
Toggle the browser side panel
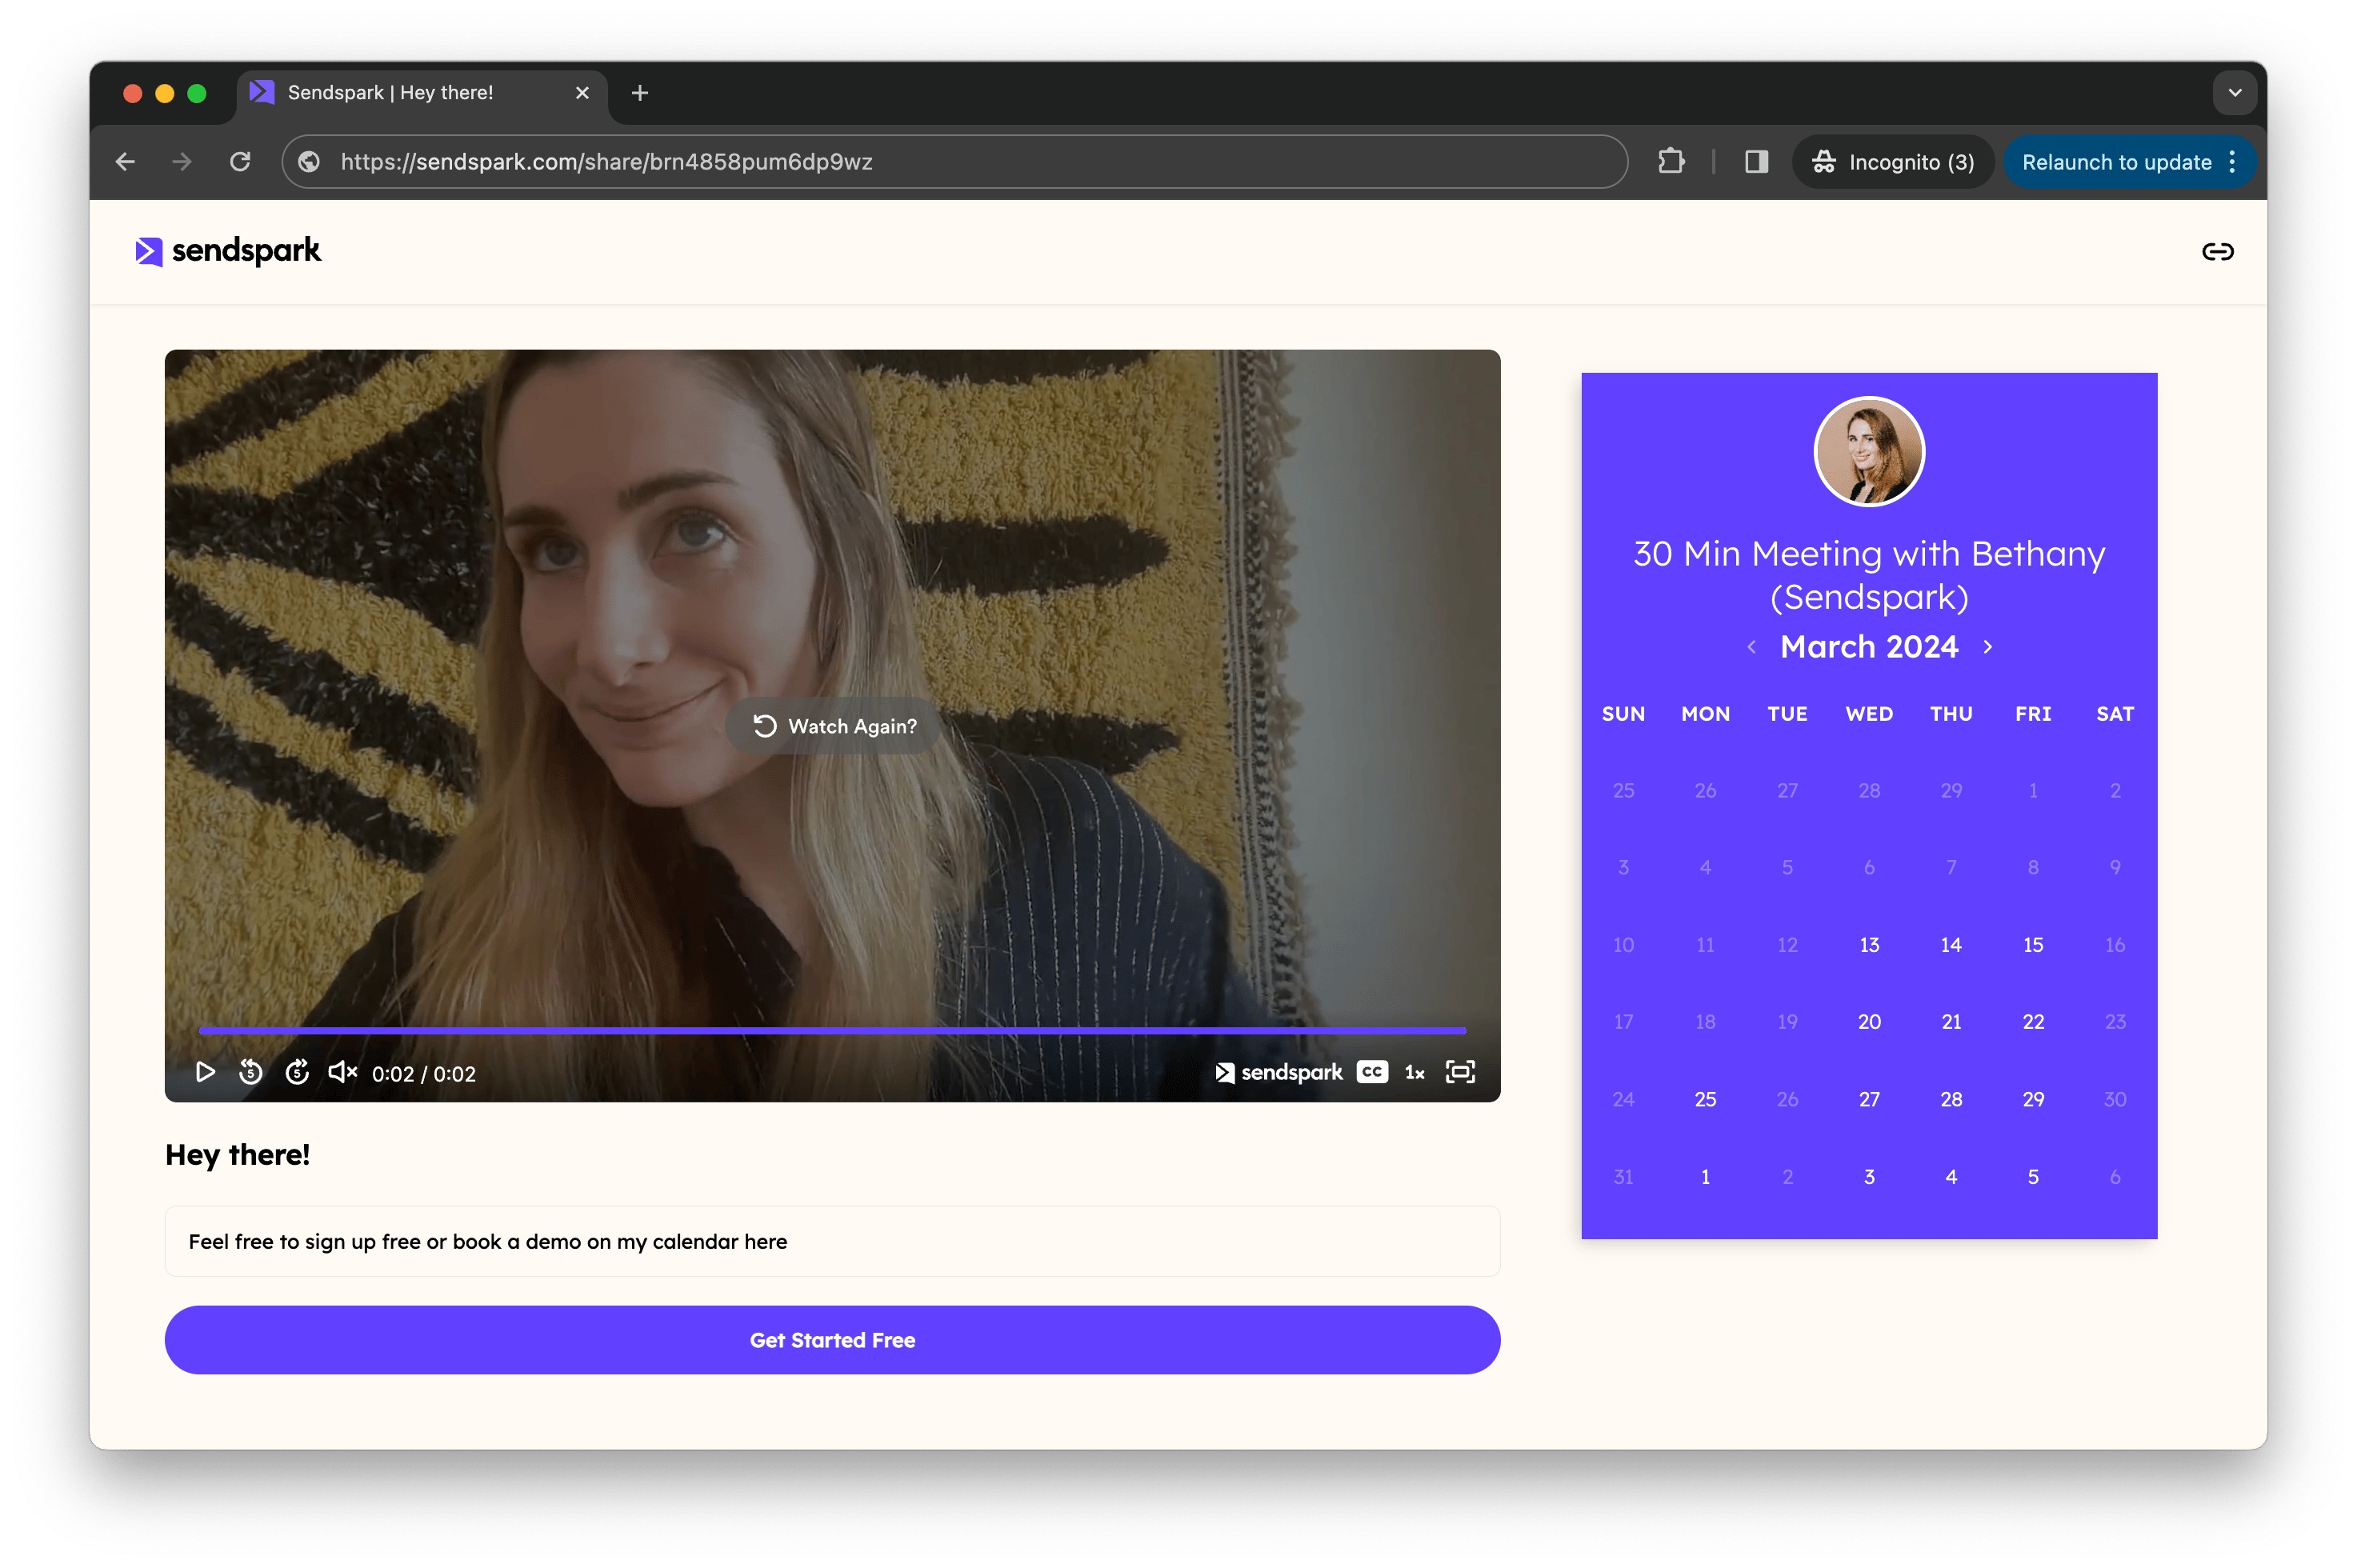tap(1756, 162)
